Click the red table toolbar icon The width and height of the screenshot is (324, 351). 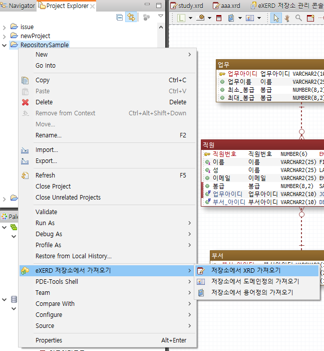pos(219,18)
